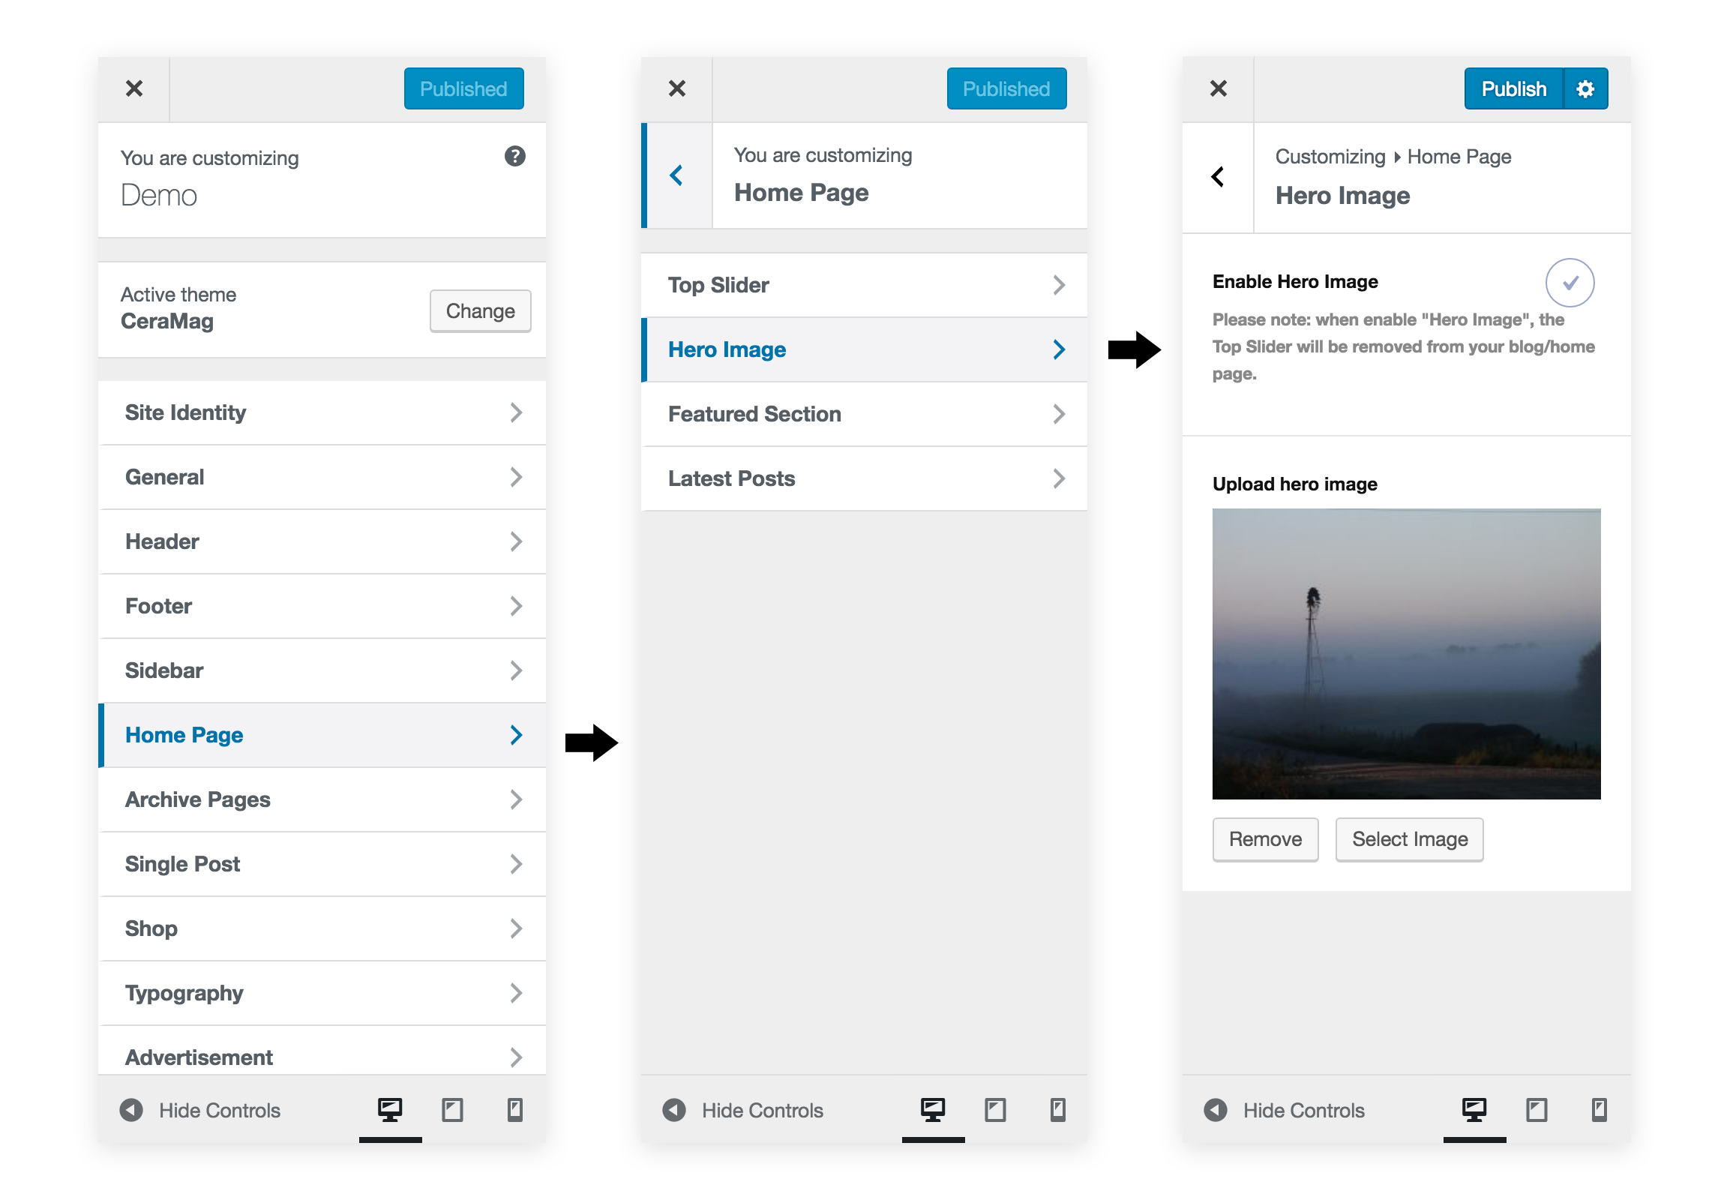Viewport: 1733px width, 1200px height.
Task: Click the Change theme button
Action: [x=480, y=311]
